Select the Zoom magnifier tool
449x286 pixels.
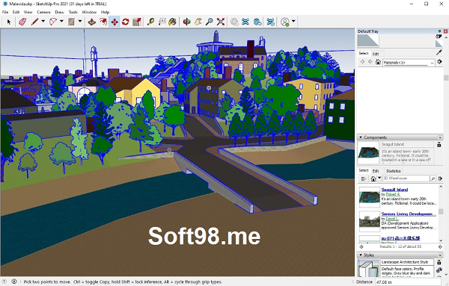pos(210,22)
